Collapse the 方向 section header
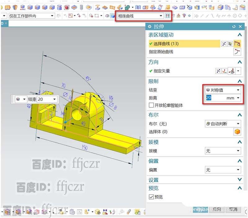Screen dimensions: 248x218 [x=240, y=62]
